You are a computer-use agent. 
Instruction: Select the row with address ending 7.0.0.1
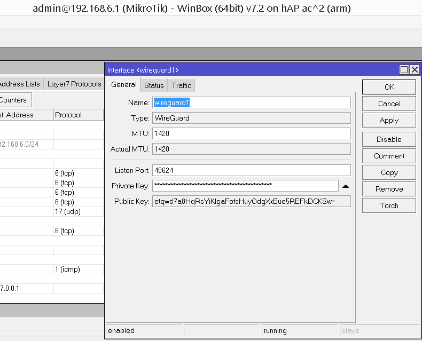52,288
